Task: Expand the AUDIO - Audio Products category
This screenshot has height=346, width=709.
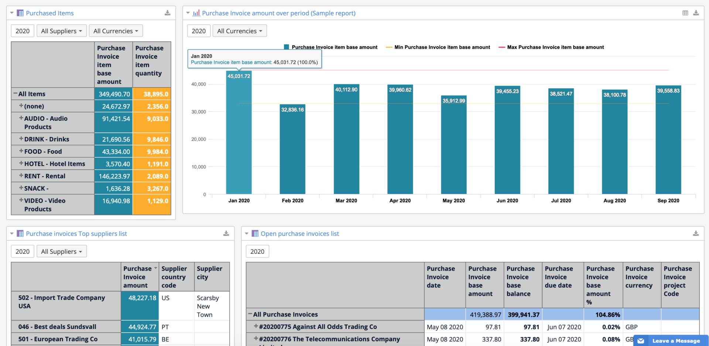Action: [21, 117]
